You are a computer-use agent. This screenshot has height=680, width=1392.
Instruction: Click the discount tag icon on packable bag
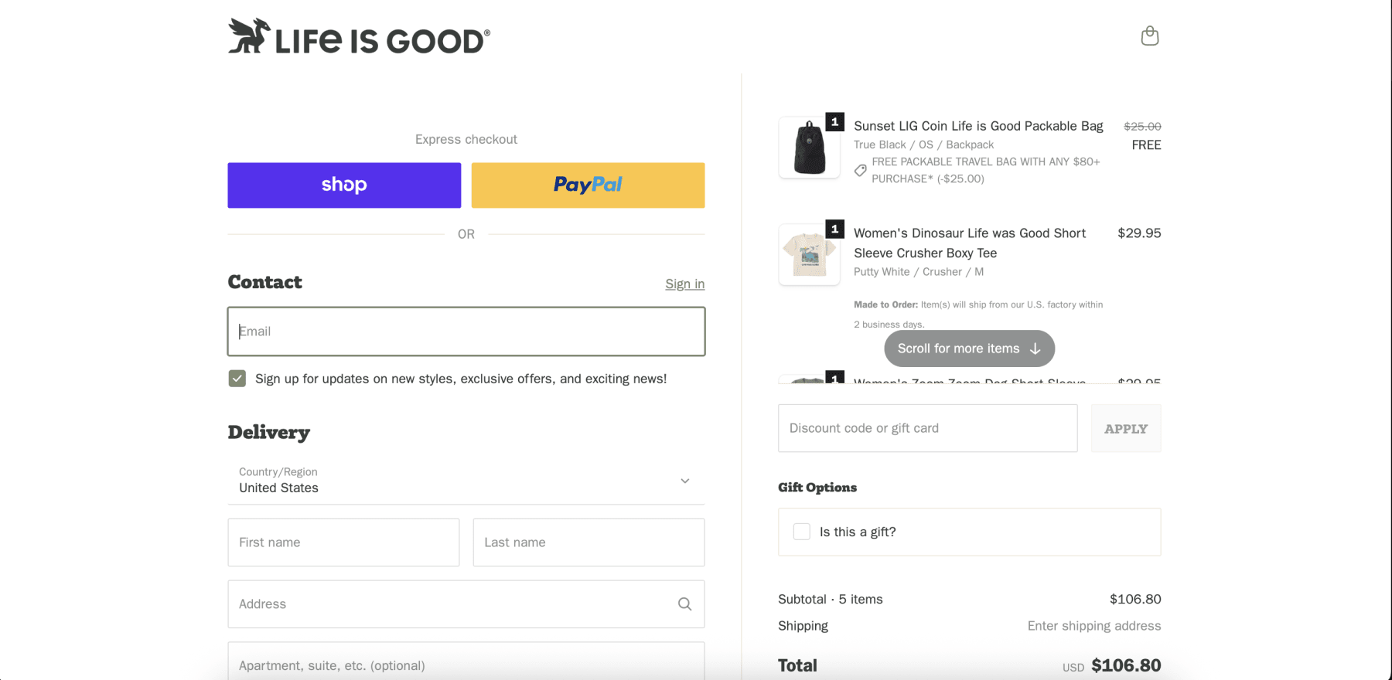click(x=859, y=170)
